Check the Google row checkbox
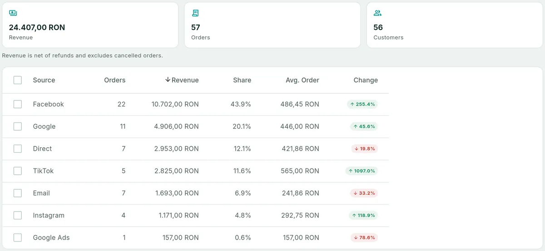Image resolution: width=545 pixels, height=251 pixels. (x=18, y=126)
